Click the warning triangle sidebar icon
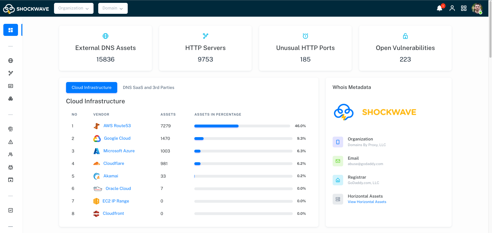Screen dimensions: 492x233 pos(11,142)
